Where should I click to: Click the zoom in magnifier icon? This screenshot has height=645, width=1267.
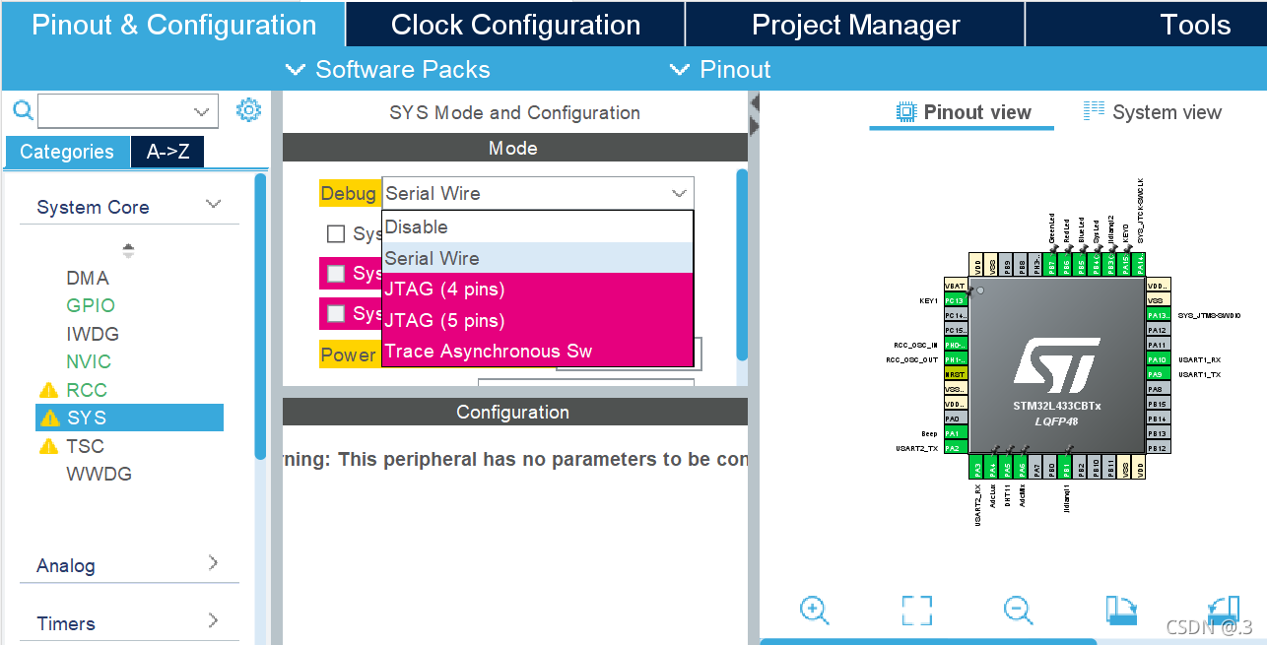pos(814,610)
